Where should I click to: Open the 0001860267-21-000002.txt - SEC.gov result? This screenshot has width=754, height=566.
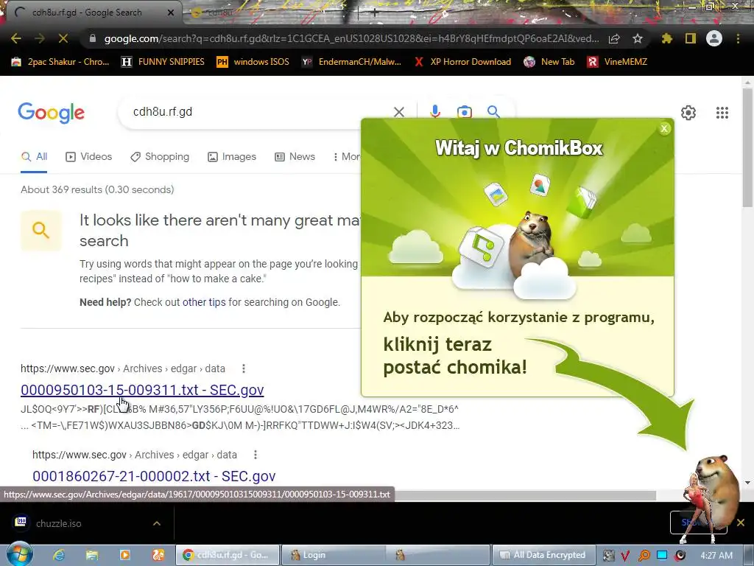[x=154, y=476]
